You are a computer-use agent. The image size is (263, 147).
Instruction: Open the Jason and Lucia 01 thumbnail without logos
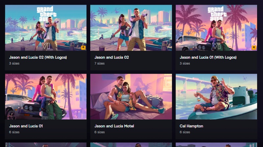pyautogui.click(x=46, y=97)
